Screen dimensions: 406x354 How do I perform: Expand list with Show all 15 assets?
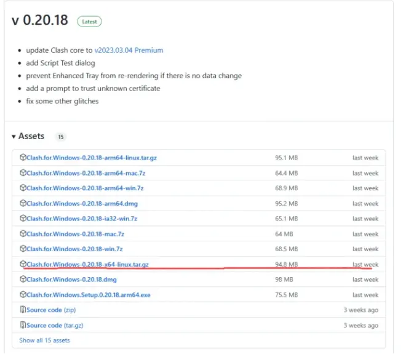[44, 340]
